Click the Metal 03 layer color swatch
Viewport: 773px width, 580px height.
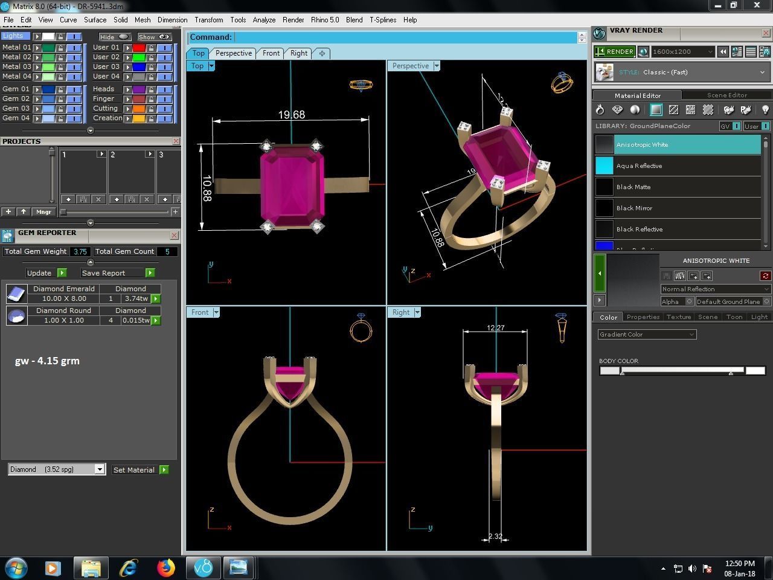(48, 66)
